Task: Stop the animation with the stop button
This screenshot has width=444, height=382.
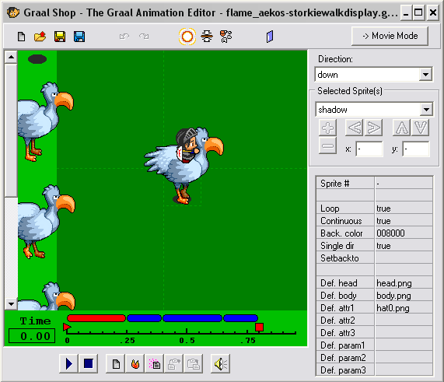Action: pyautogui.click(x=89, y=363)
